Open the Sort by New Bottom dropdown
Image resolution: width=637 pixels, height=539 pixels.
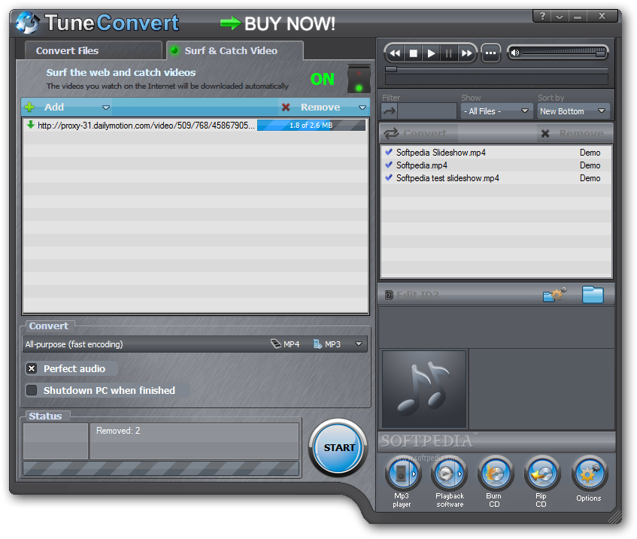point(573,111)
